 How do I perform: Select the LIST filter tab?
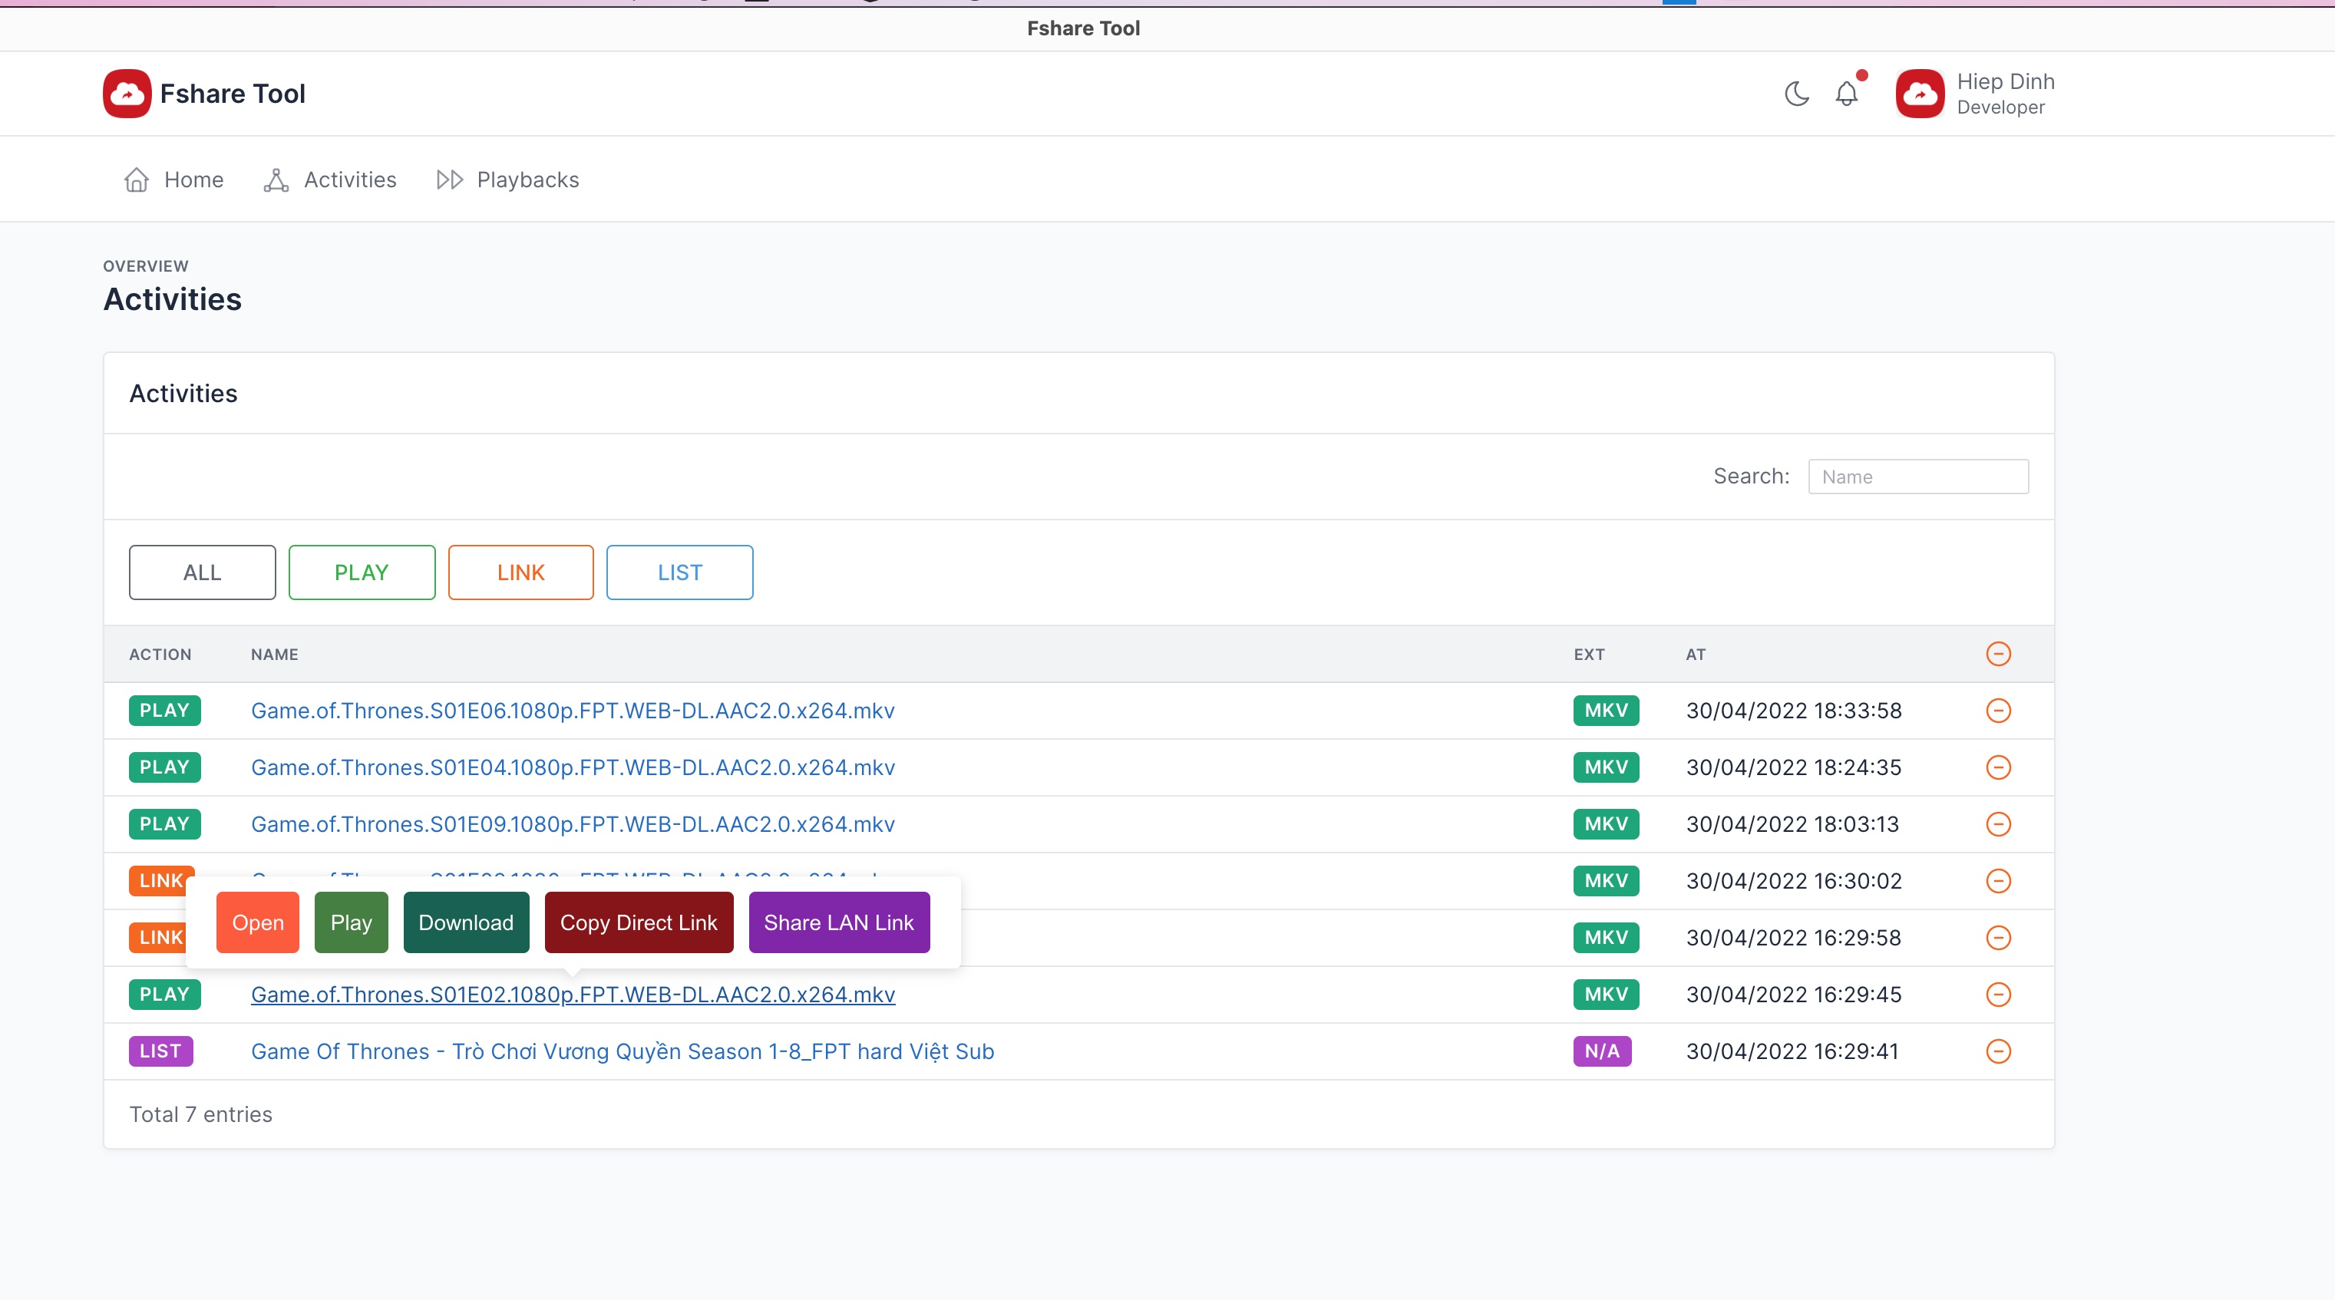tap(680, 572)
